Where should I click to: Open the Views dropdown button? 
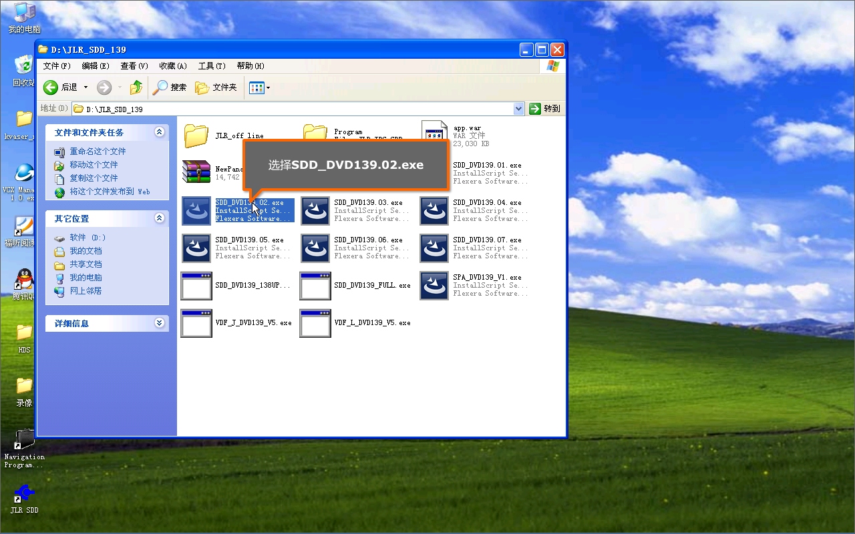259,87
